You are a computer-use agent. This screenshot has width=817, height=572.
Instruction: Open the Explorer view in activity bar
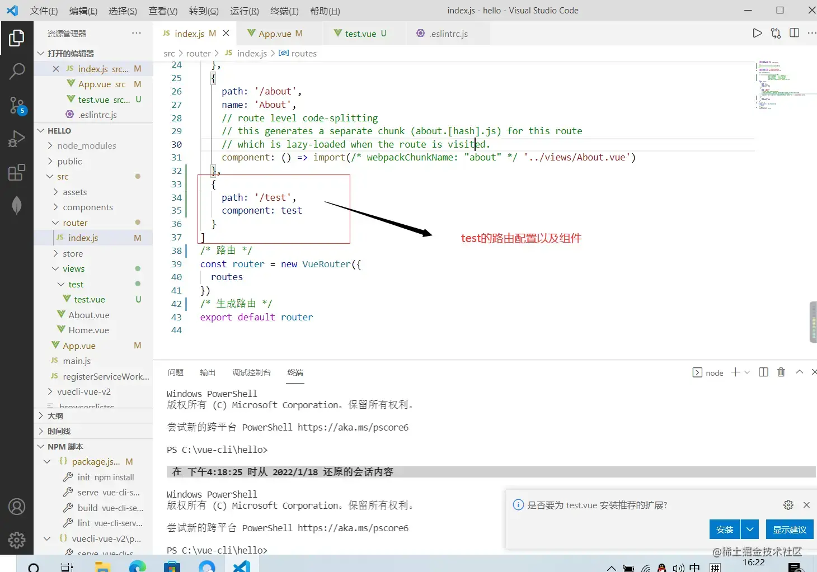coord(17,38)
